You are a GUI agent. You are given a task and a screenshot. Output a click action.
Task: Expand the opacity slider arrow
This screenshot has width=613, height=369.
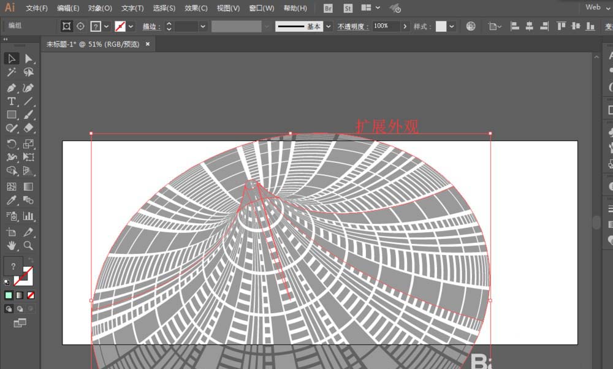tap(405, 26)
